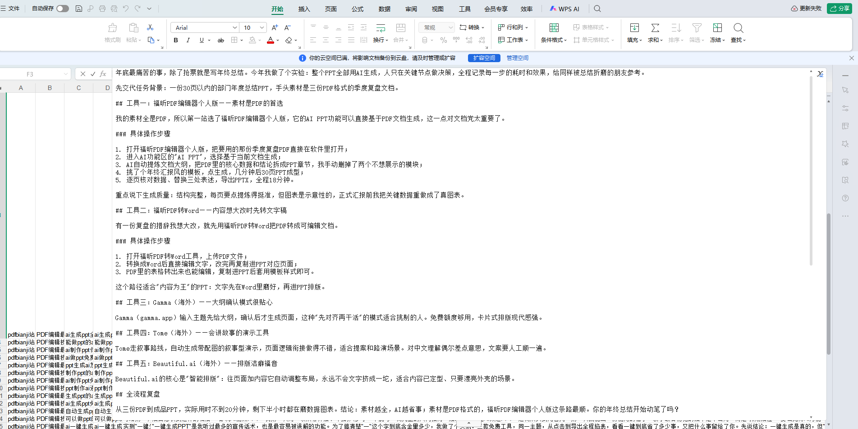Toggle strikethrough formatting
Viewport: 858px width, 429px height.
(x=221, y=40)
